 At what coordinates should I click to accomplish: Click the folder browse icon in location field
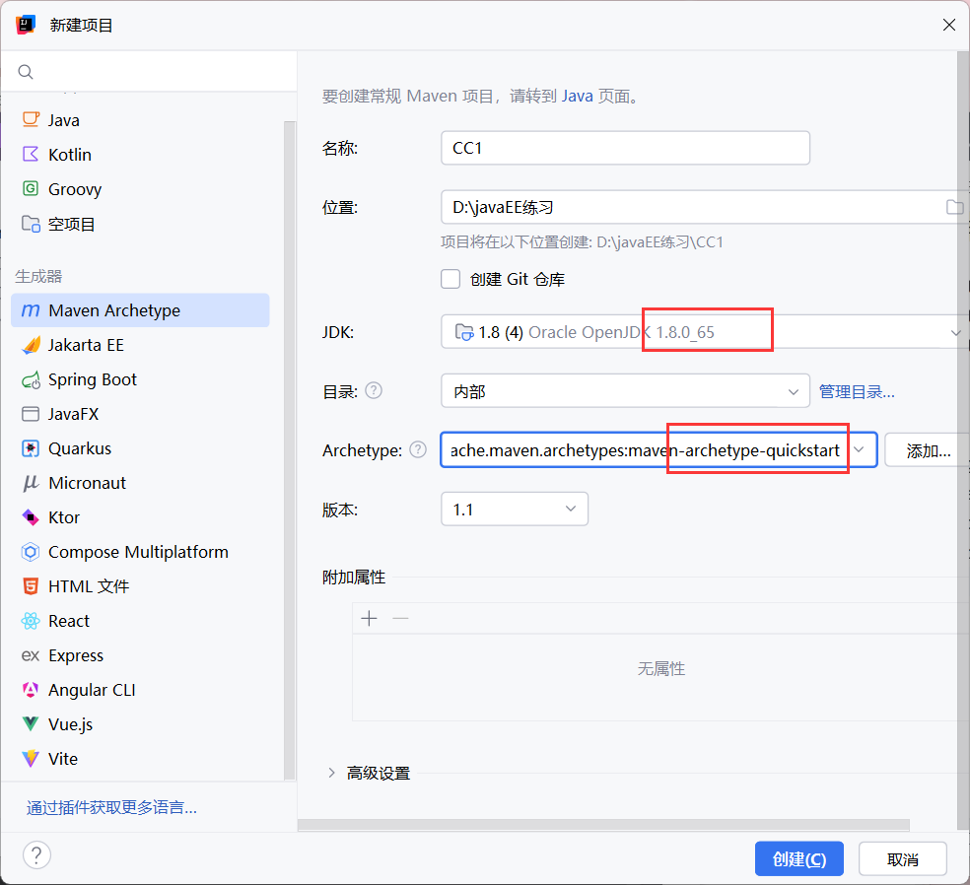pos(953,207)
